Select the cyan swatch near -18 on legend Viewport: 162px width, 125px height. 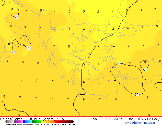click(x=31, y=122)
